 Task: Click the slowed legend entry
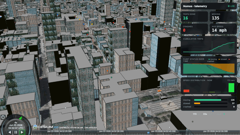click(223, 59)
